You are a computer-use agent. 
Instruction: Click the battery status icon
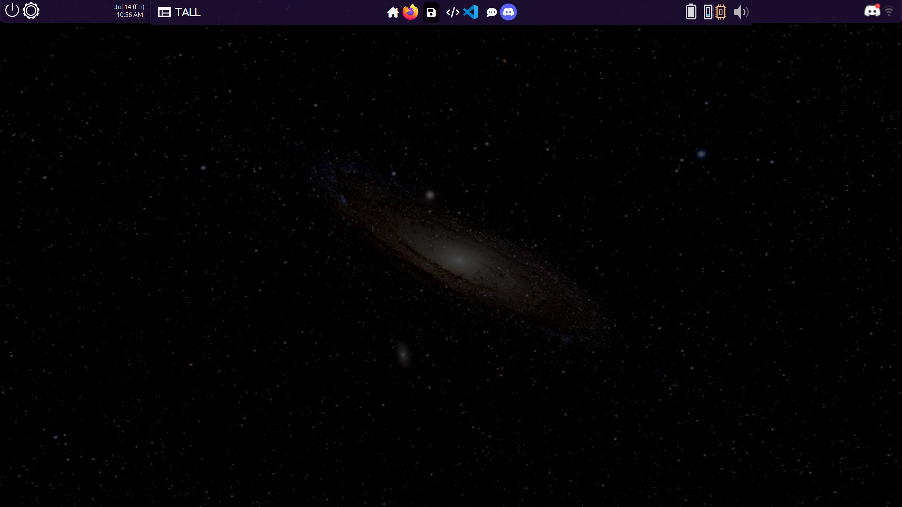(x=691, y=12)
